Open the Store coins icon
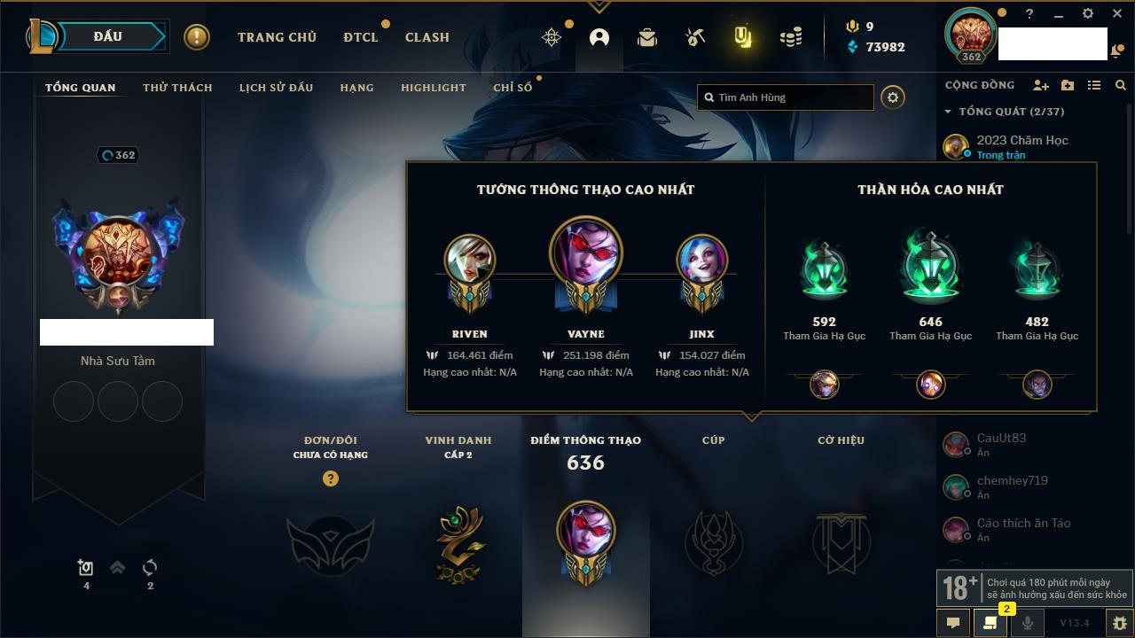 [791, 37]
